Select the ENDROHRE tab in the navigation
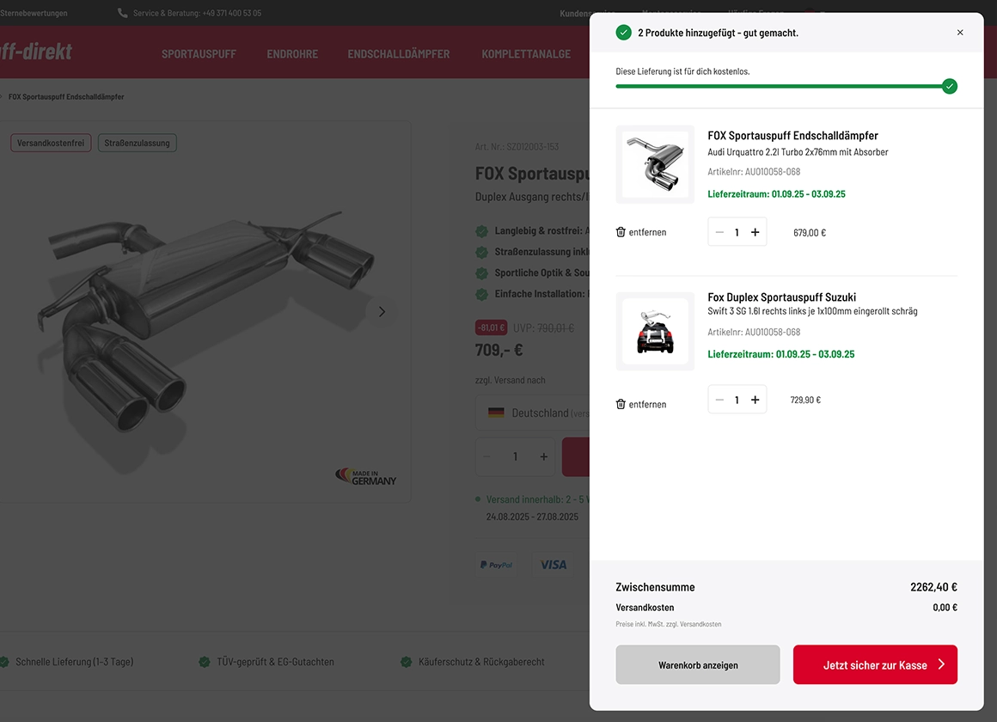 point(292,53)
